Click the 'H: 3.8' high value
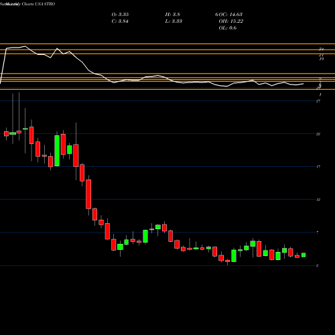Screen dimensions: 335x335 click(172, 14)
